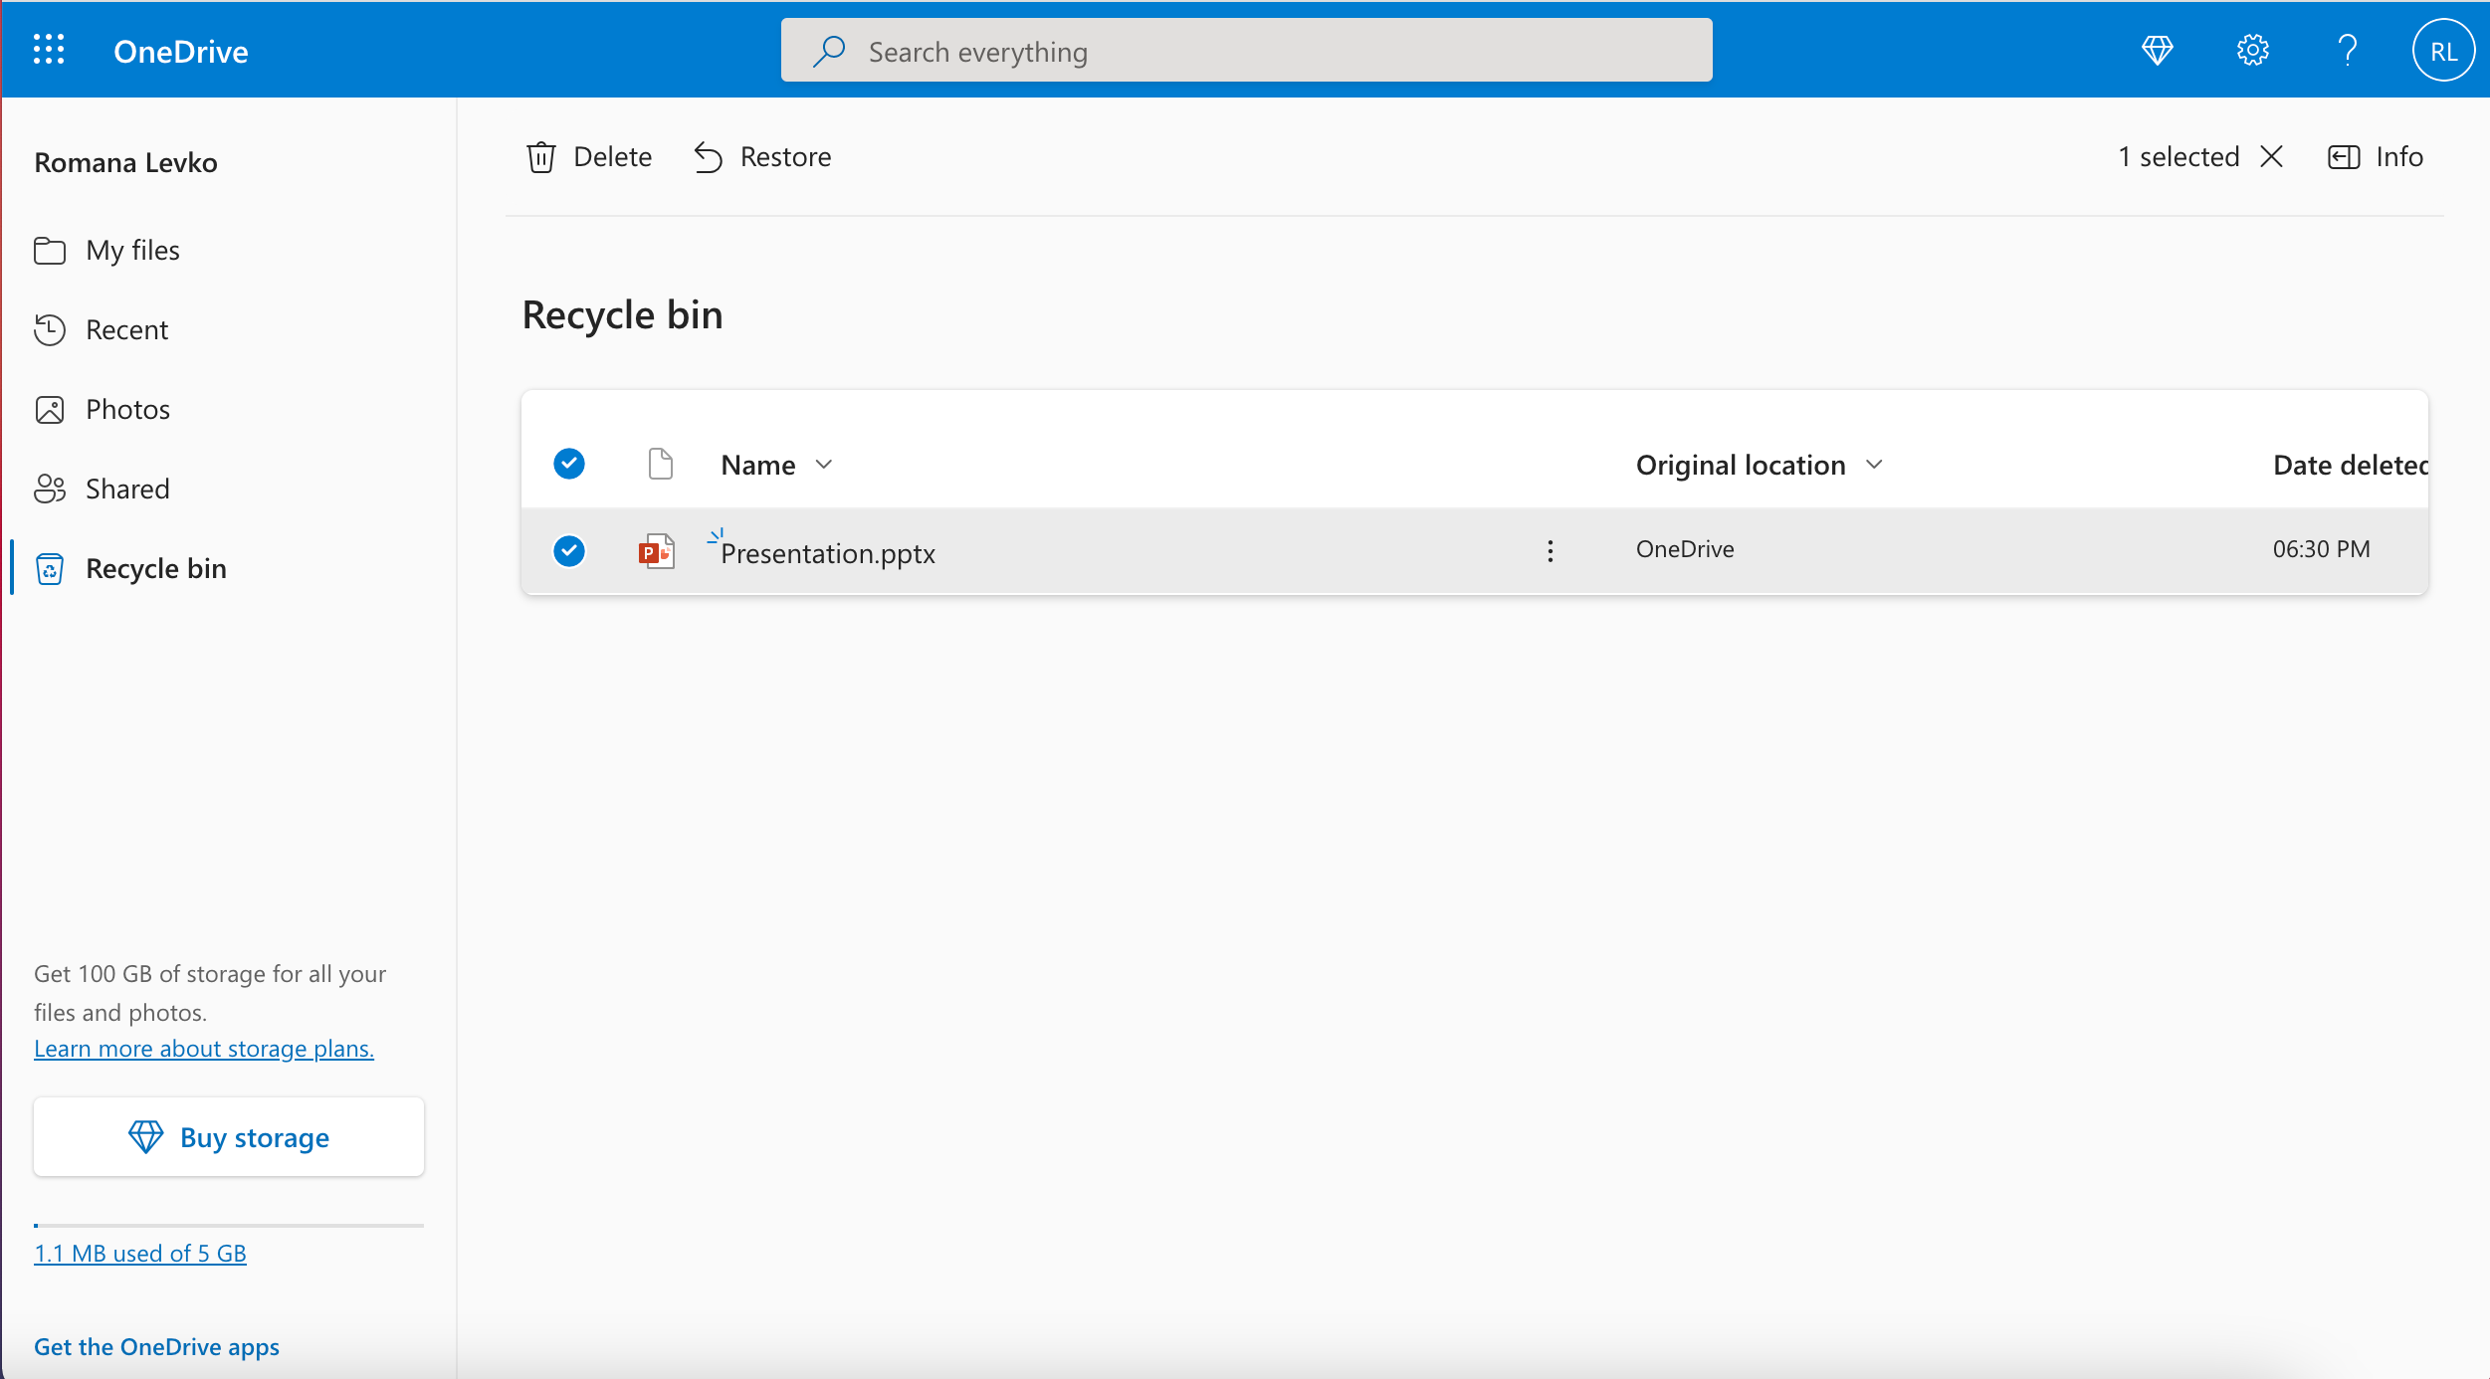Click the Help question mark icon

(x=2346, y=50)
